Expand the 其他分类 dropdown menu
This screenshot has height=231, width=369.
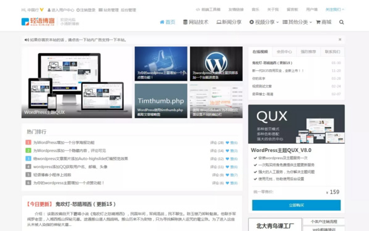(297, 22)
